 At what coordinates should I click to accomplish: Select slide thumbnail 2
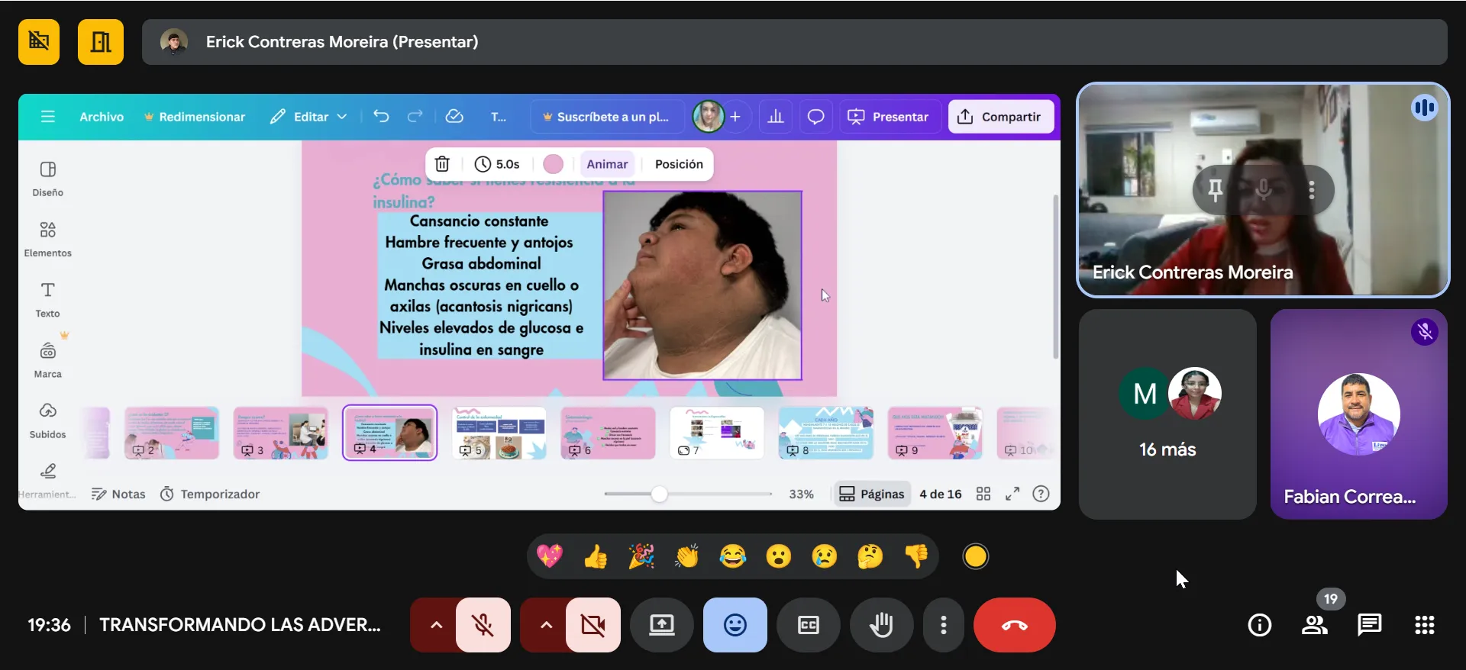[172, 433]
